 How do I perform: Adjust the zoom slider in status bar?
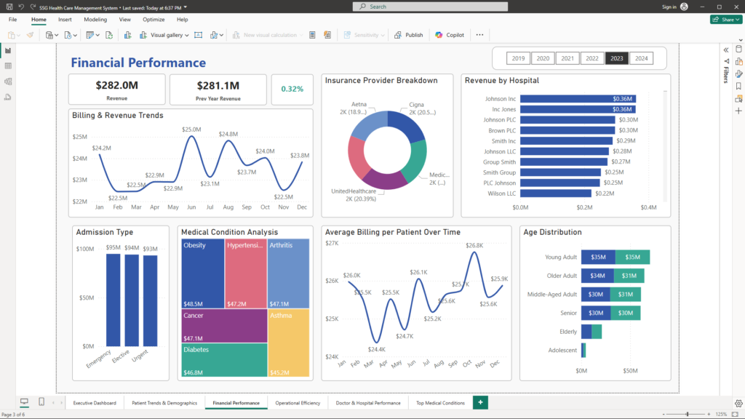click(687, 414)
